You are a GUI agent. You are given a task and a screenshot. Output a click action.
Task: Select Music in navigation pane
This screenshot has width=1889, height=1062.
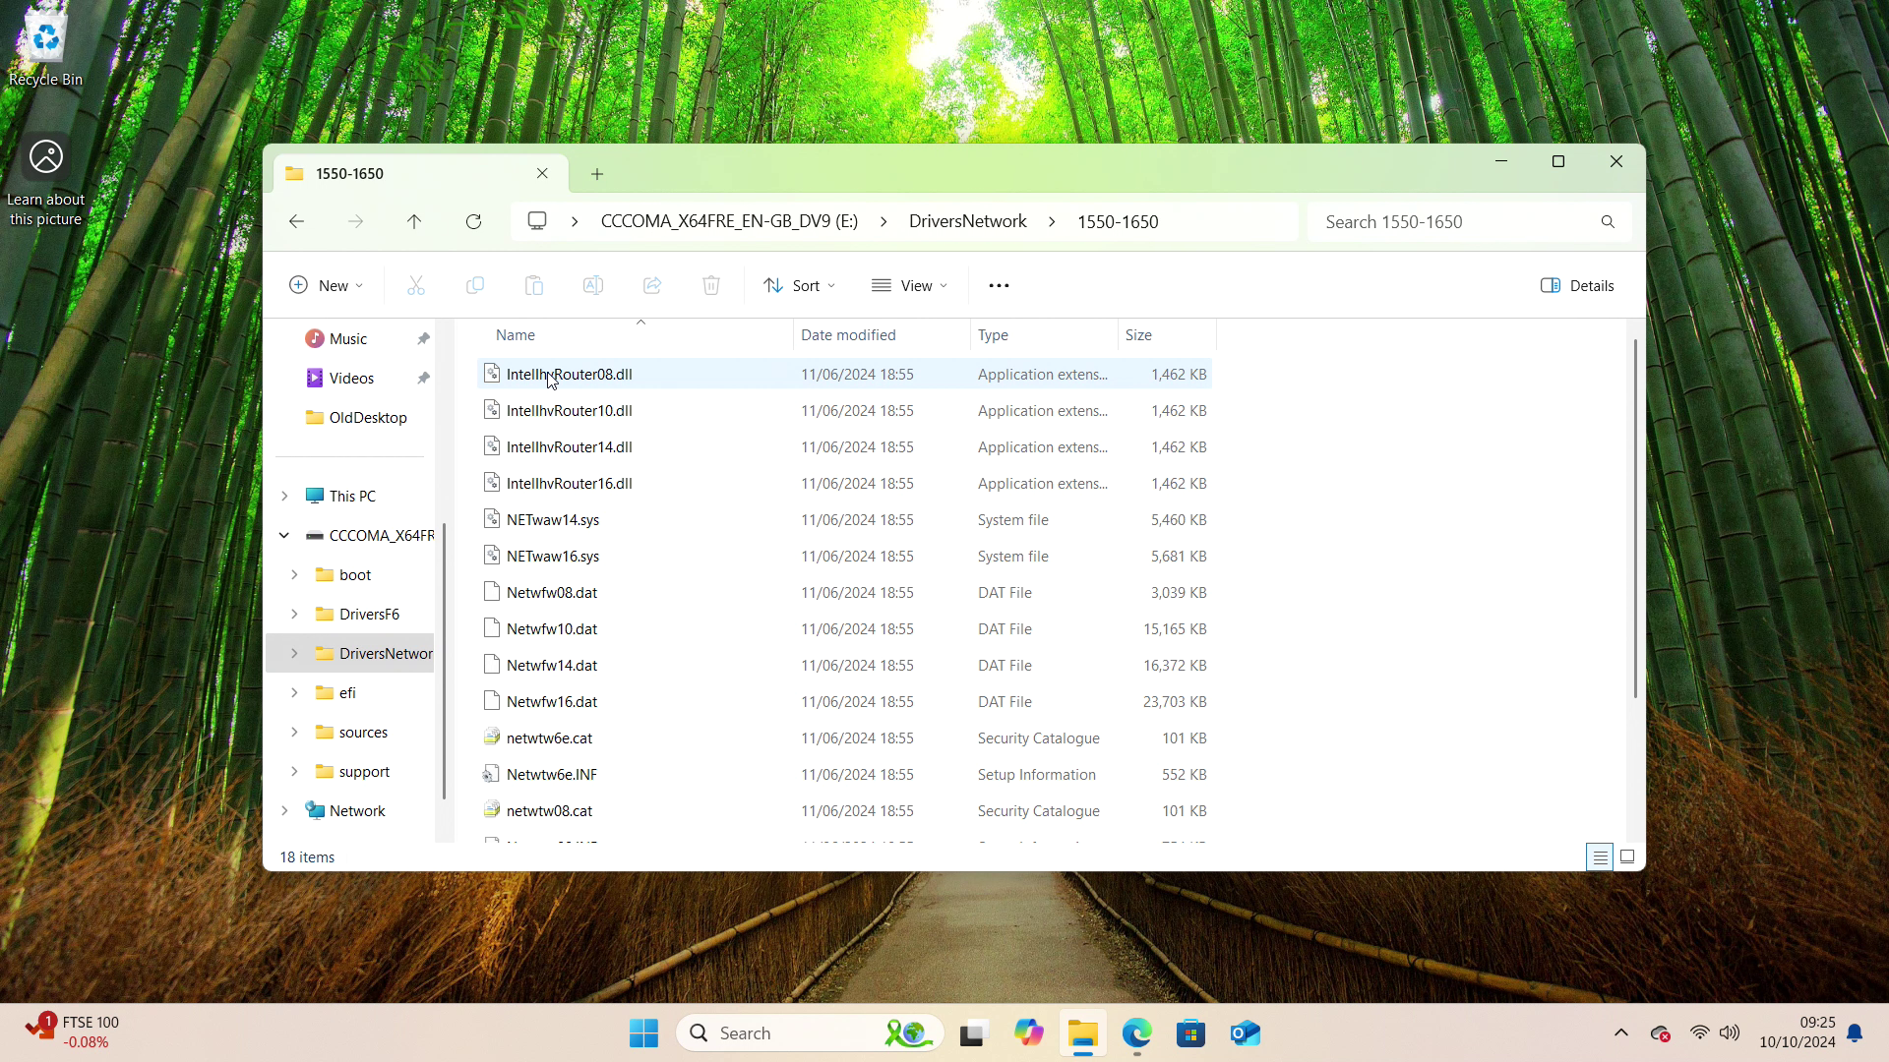pyautogui.click(x=349, y=338)
